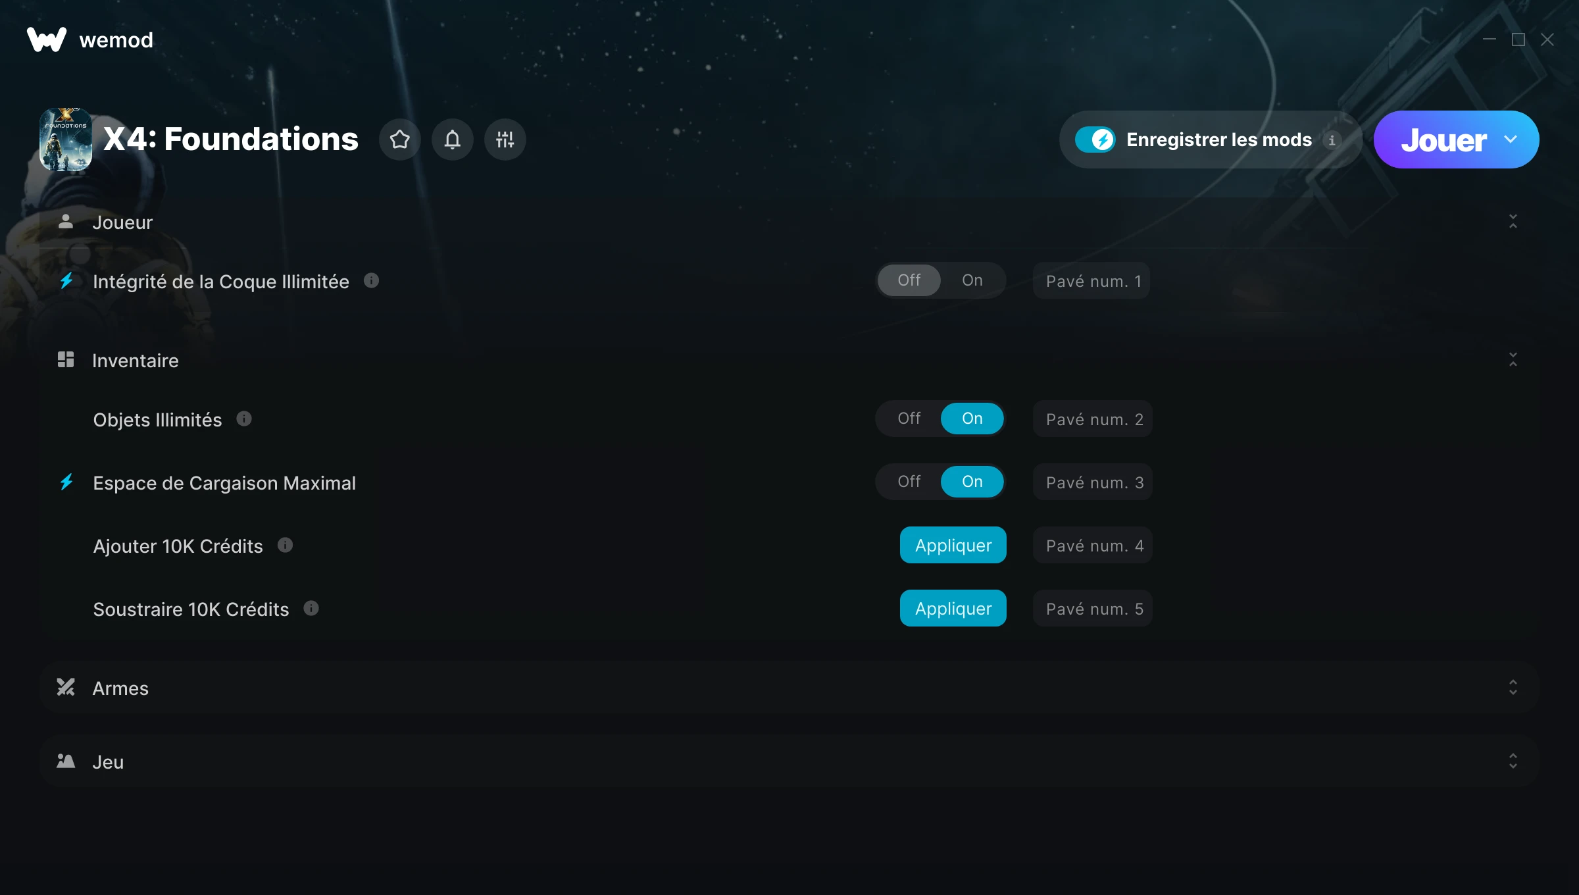Open the Jouer button dropdown arrow
The width and height of the screenshot is (1579, 895).
pyautogui.click(x=1511, y=140)
